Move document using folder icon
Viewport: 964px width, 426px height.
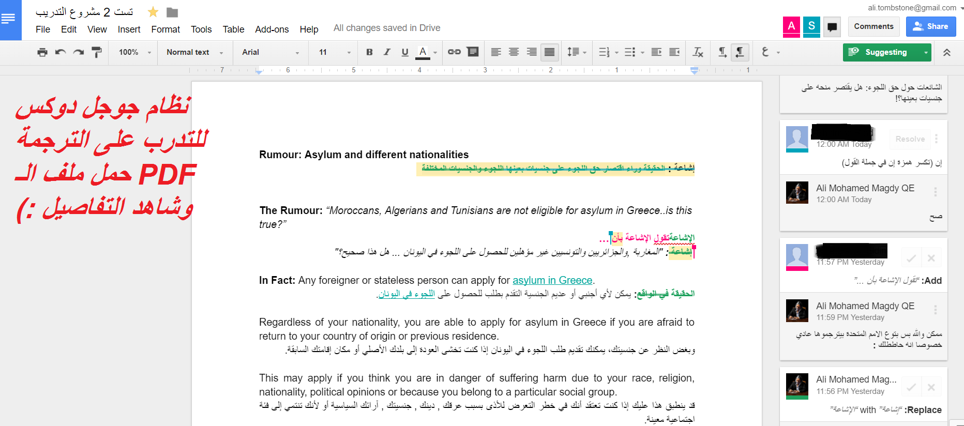click(x=172, y=12)
